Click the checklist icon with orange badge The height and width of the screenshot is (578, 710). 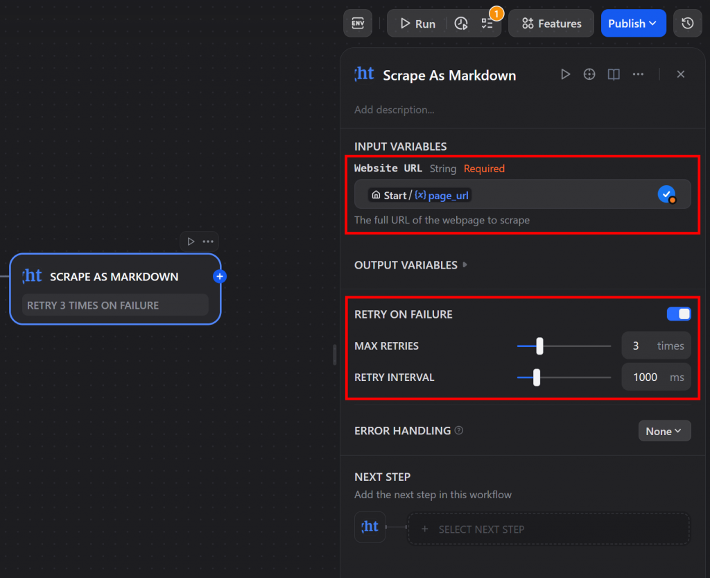pos(489,23)
